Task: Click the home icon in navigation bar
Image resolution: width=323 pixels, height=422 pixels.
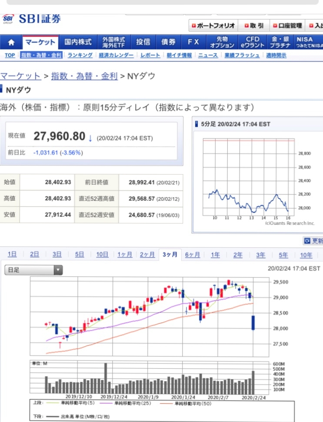Action: click(x=11, y=42)
